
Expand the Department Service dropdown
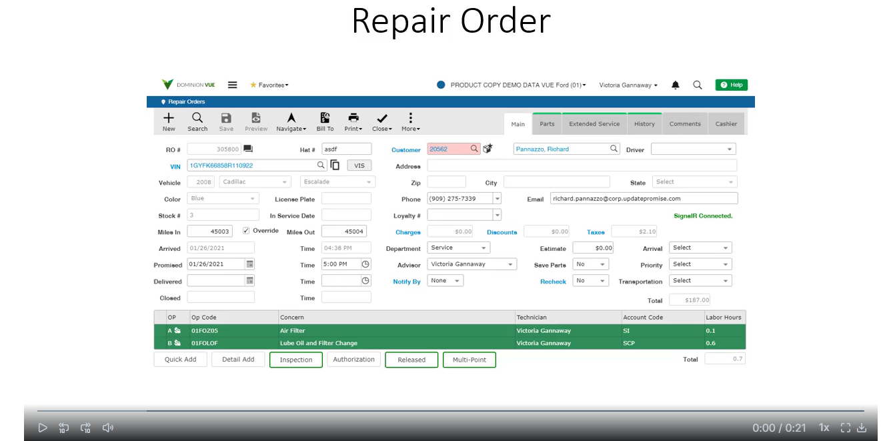pos(459,248)
